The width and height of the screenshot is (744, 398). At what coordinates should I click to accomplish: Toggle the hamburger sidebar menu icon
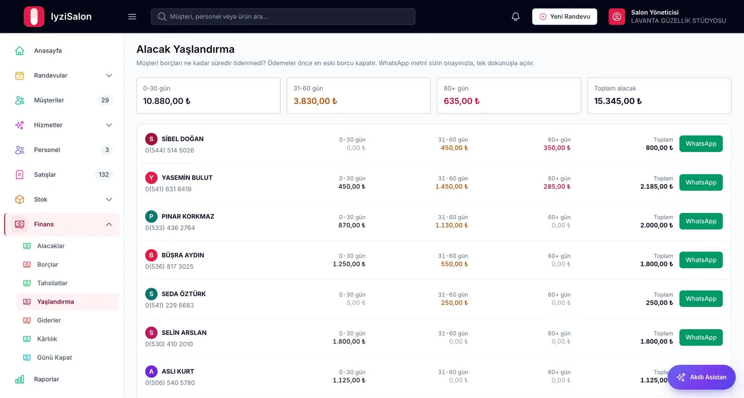pos(132,17)
